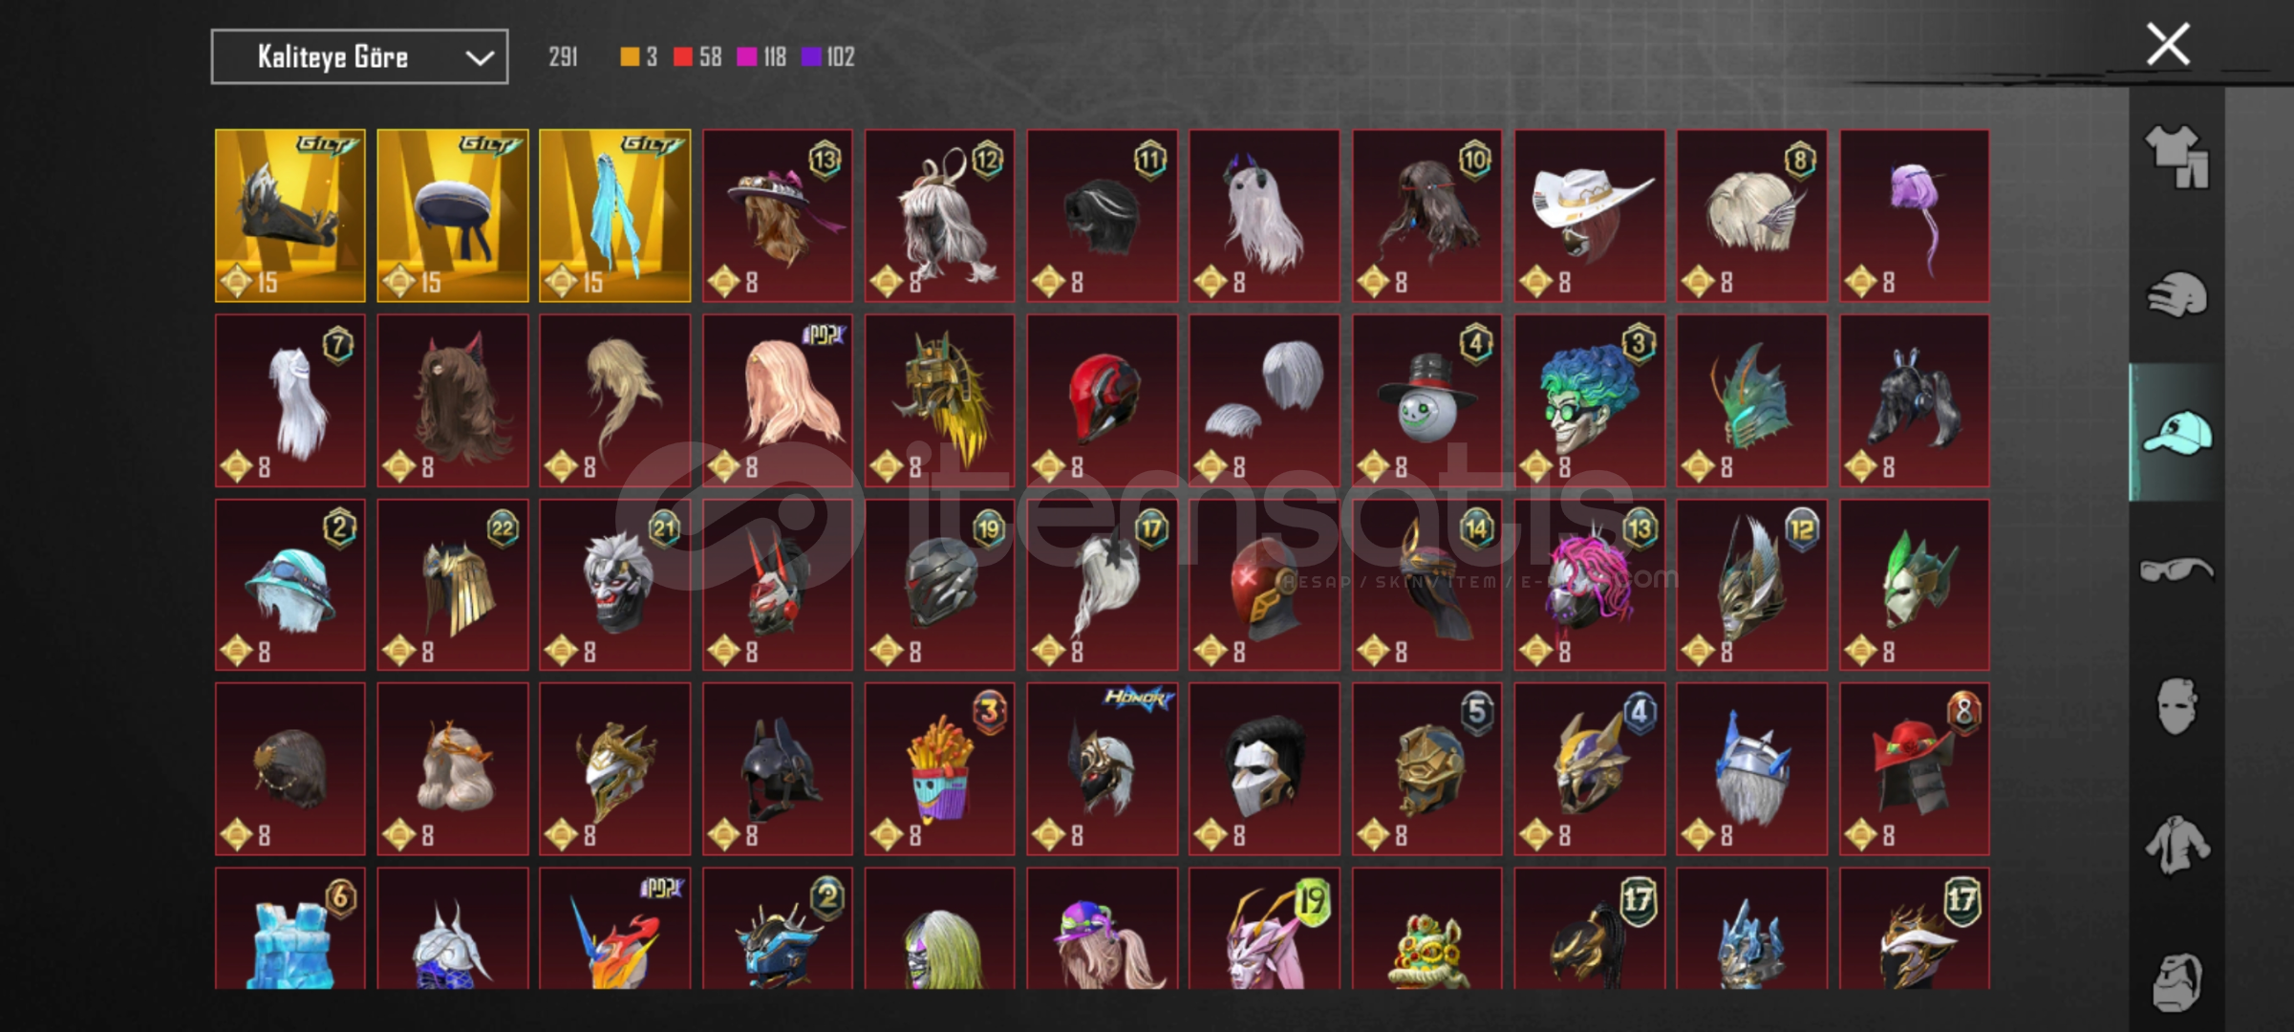
Task: Open the outfits category icon in sidebar
Action: point(2176,156)
